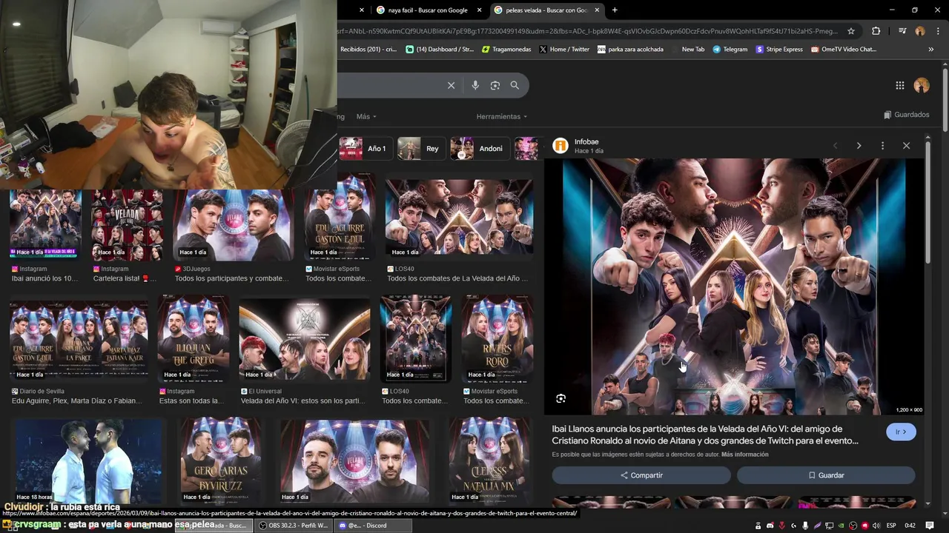
Task: Show next image in preview panel
Action: 859,146
